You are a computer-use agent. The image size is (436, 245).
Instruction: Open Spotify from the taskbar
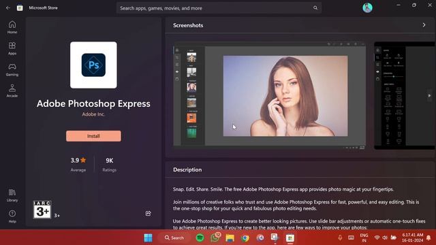pos(200,238)
